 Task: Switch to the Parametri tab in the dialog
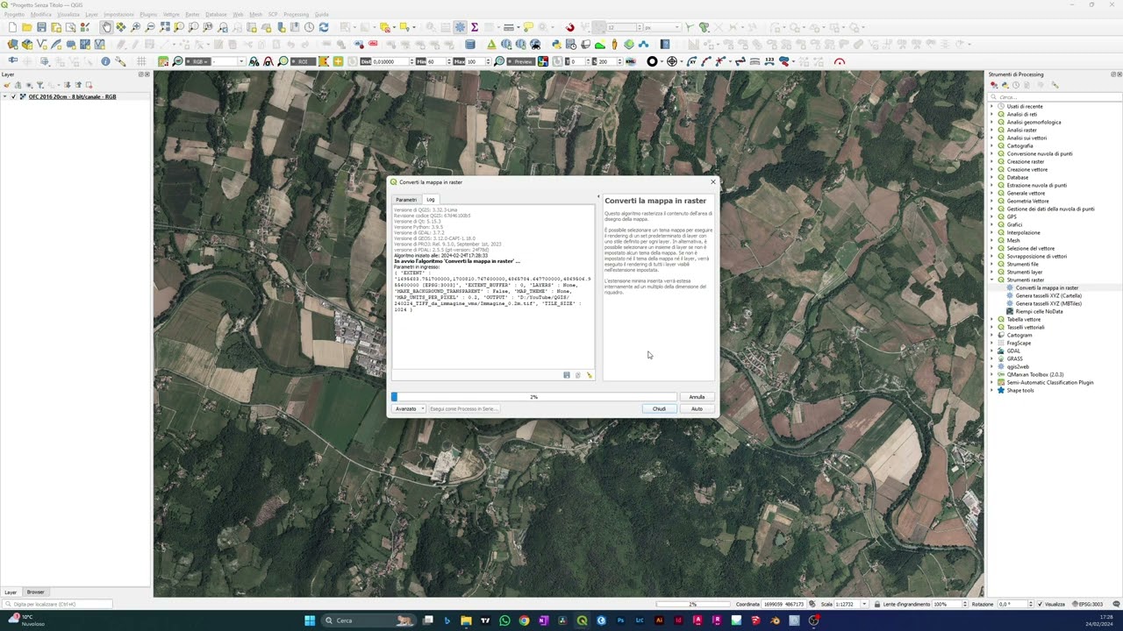(x=406, y=200)
